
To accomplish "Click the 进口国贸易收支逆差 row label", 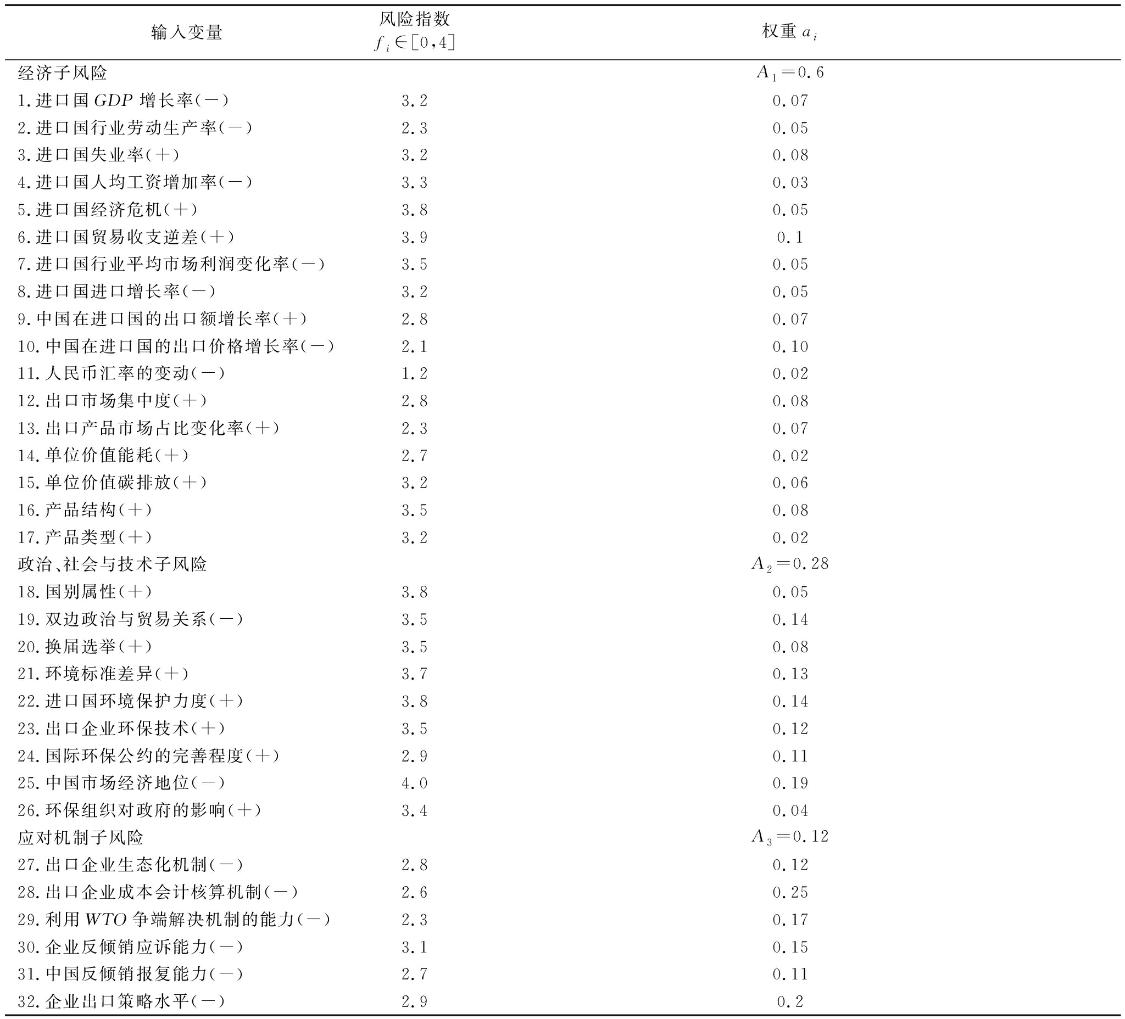I will [x=126, y=237].
